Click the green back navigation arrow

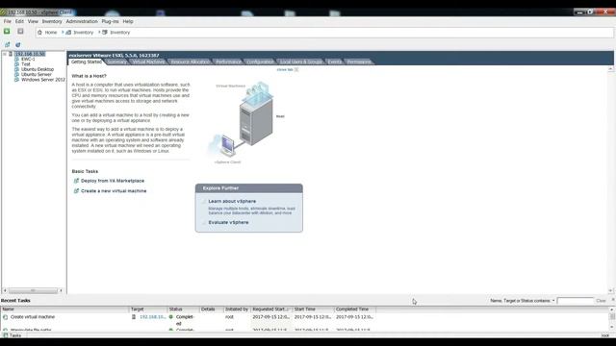(7, 31)
